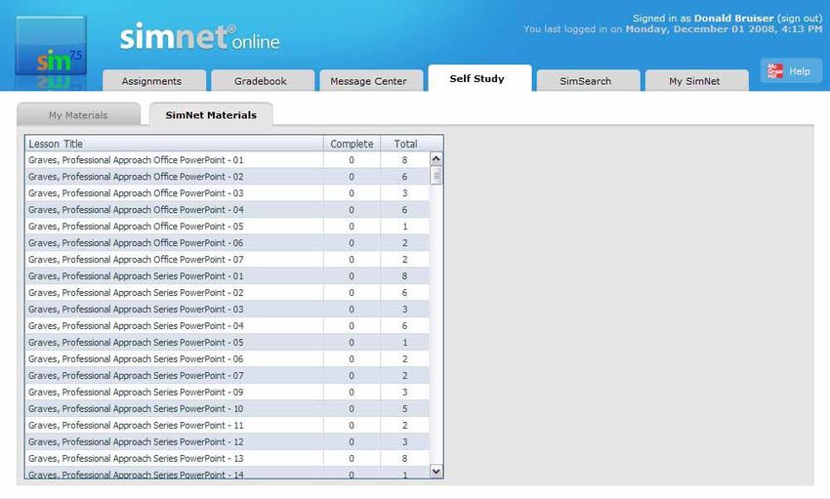The height and width of the screenshot is (499, 830).
Task: Click the sign out link
Action: tap(800, 18)
